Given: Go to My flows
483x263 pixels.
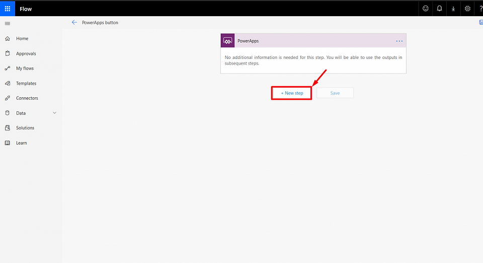Looking at the screenshot, I should pyautogui.click(x=25, y=68).
